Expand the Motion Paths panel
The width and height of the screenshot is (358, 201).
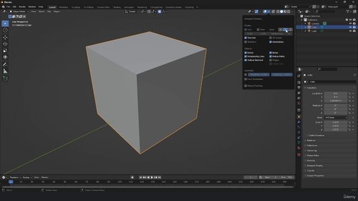(313, 155)
